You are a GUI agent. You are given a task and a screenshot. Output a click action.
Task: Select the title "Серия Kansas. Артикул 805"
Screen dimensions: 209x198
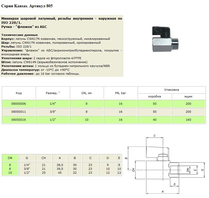point(27,6)
